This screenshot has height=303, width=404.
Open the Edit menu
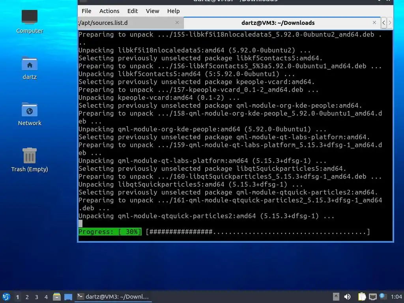click(133, 11)
